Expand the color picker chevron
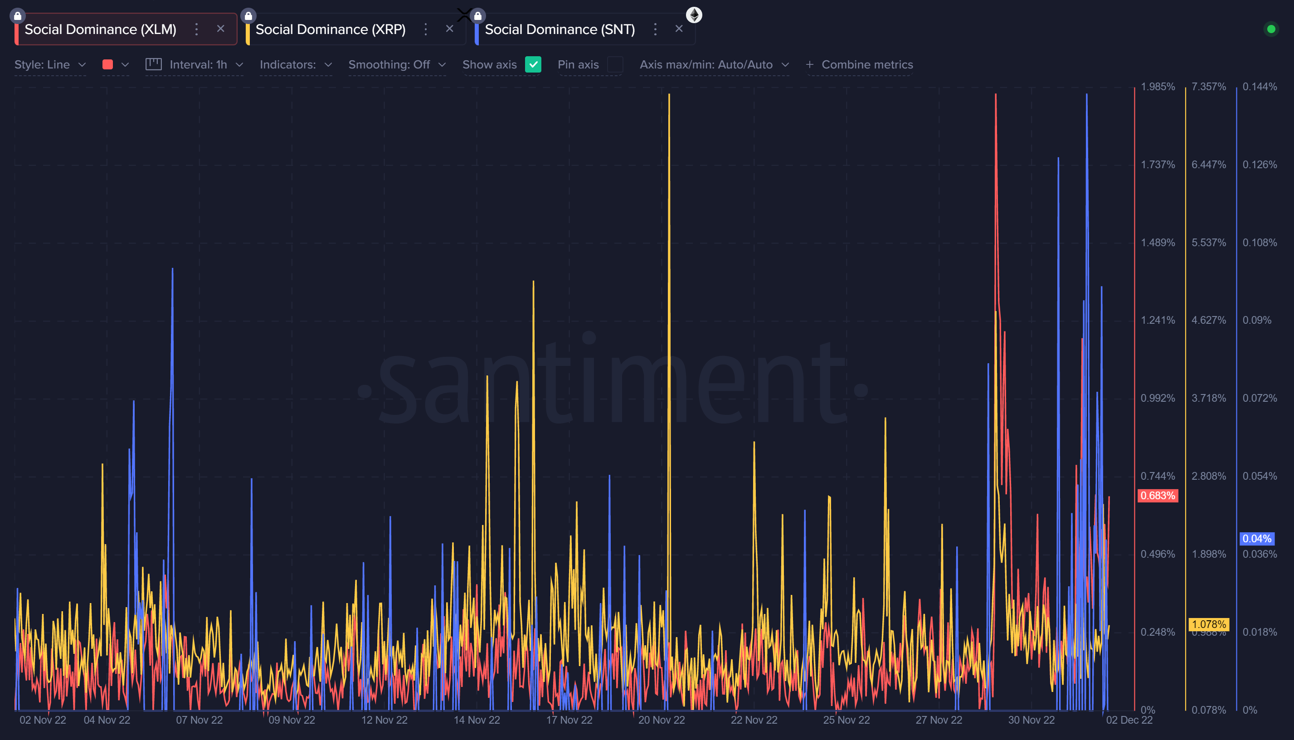 pyautogui.click(x=125, y=64)
